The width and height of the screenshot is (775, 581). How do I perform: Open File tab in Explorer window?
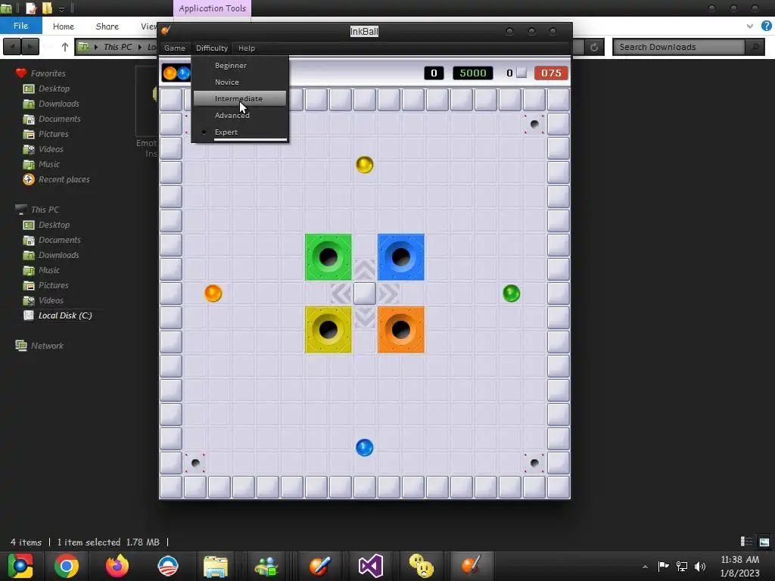click(x=20, y=26)
